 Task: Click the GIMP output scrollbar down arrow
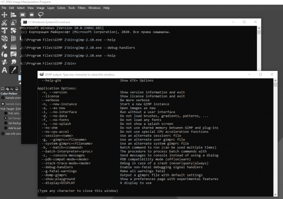(x=275, y=194)
